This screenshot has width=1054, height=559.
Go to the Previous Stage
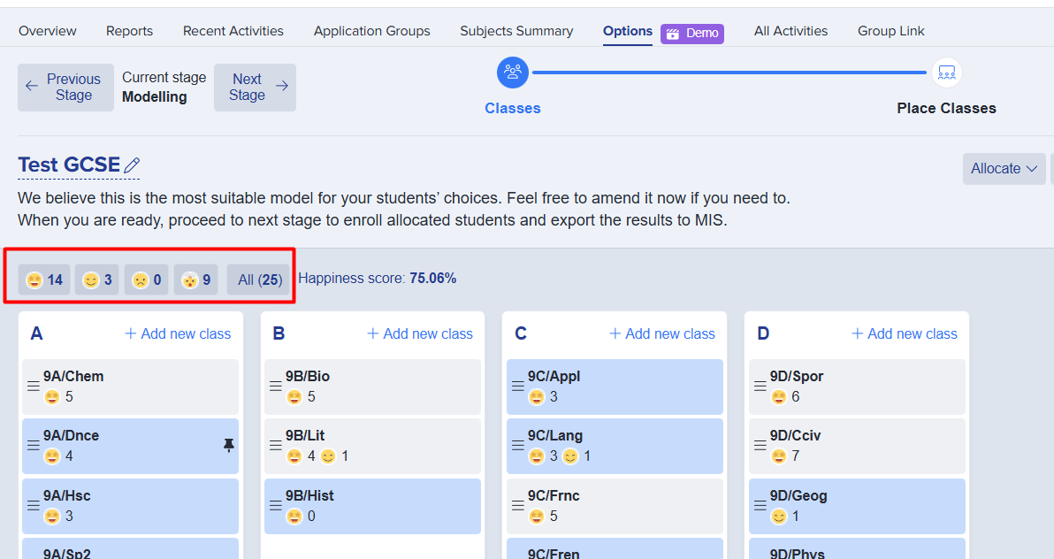tap(65, 88)
